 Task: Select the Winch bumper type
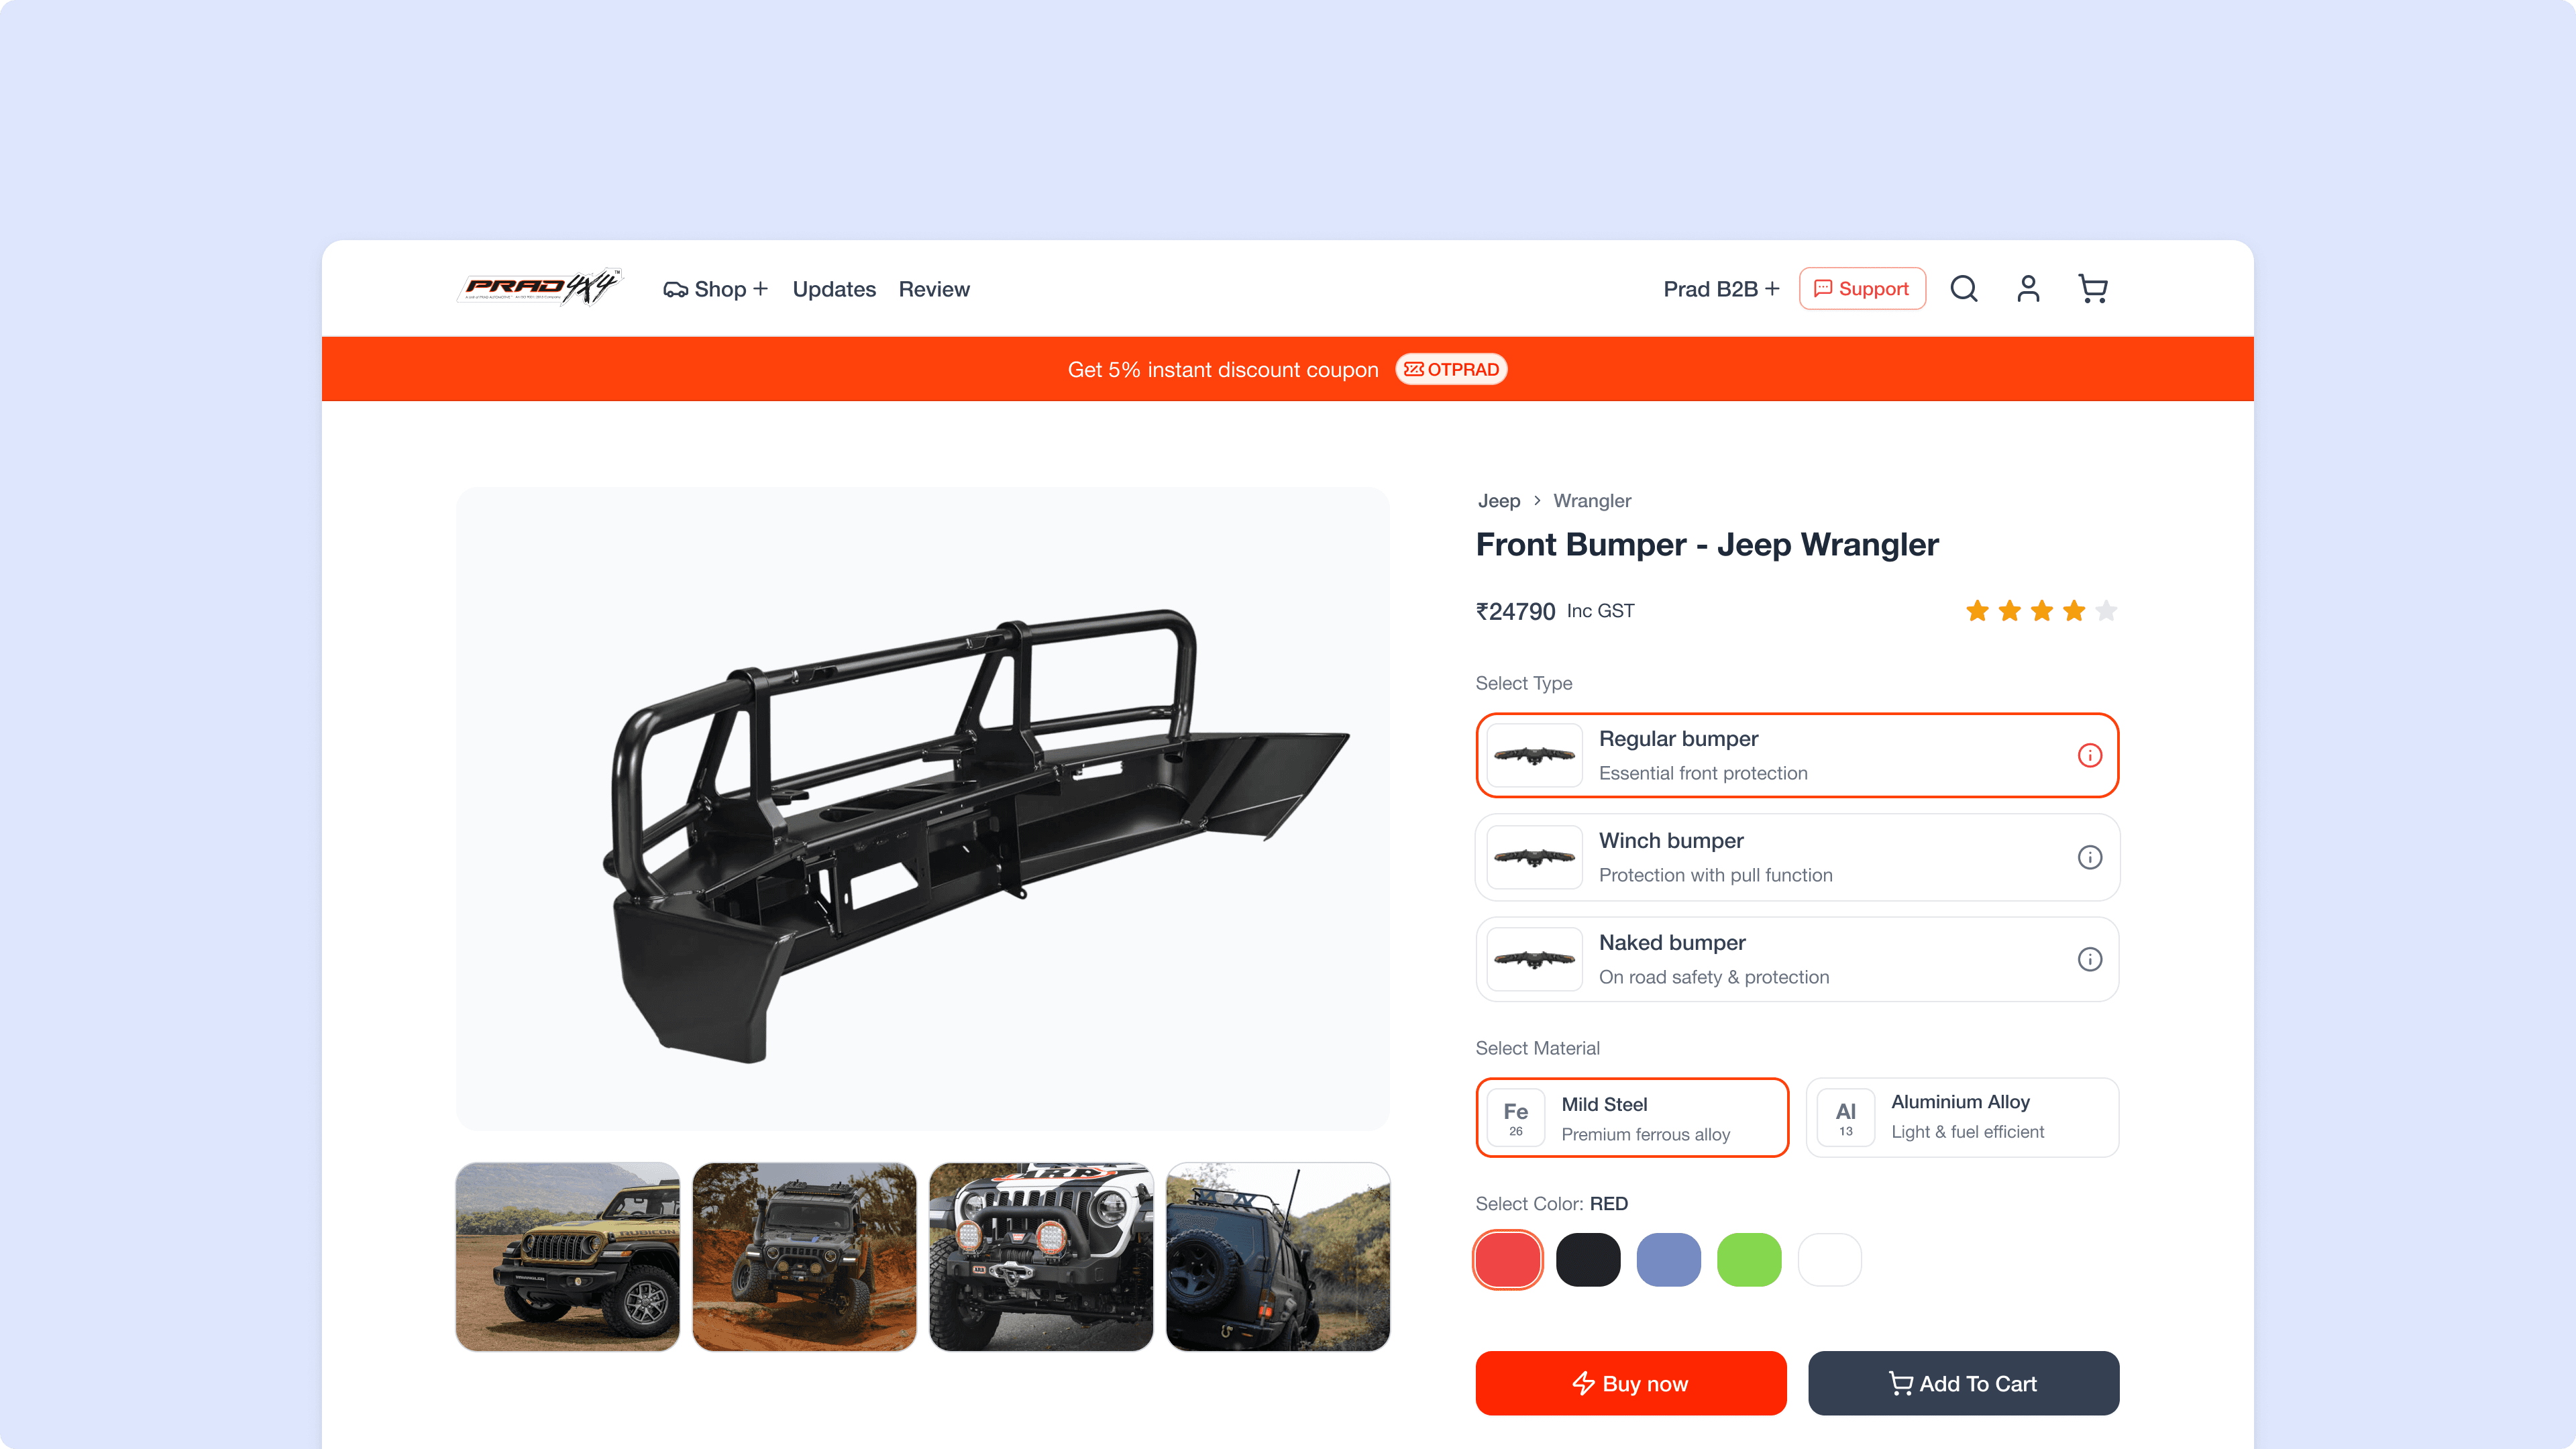[x=1797, y=857]
